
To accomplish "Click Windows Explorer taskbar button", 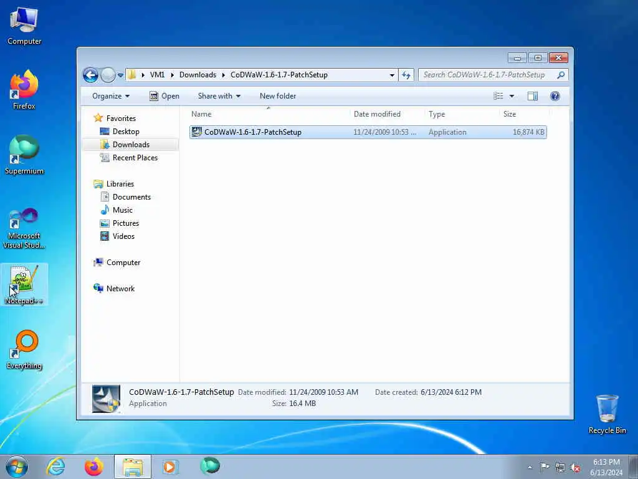I will [133, 467].
